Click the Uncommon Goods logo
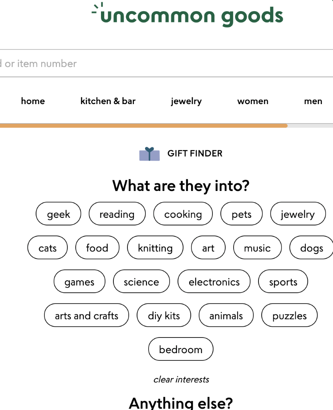This screenshot has width=333, height=410. tap(188, 15)
